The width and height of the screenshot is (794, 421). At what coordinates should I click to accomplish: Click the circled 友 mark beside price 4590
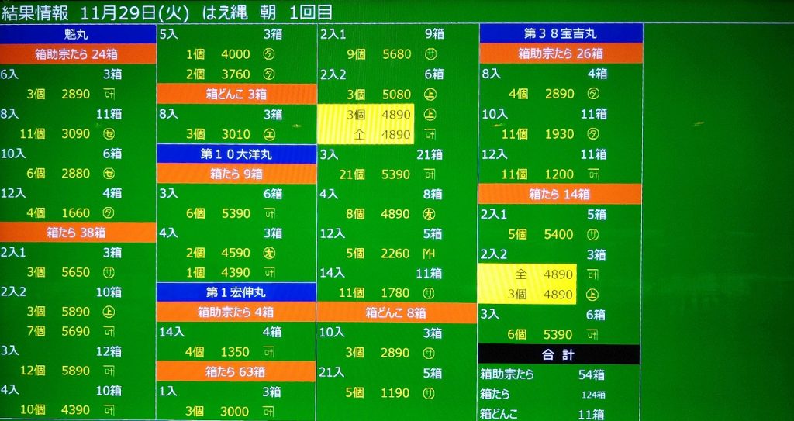tap(270, 254)
